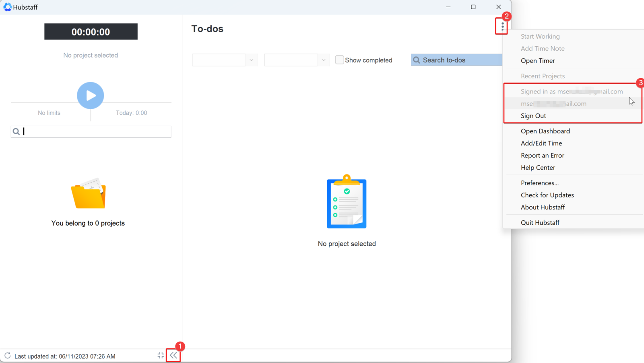Open Preferences... from the menu

tap(540, 183)
